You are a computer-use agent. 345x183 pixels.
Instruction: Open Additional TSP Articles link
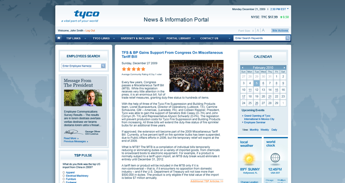207,181
